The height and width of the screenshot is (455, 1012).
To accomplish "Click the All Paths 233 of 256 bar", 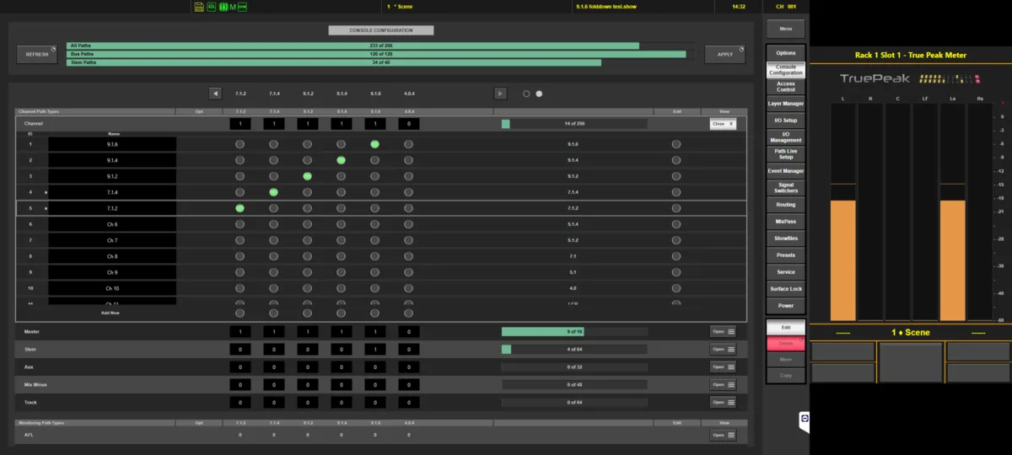I will click(381, 45).
